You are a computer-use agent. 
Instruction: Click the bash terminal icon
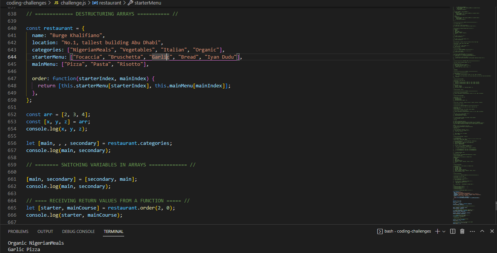tap(380, 231)
